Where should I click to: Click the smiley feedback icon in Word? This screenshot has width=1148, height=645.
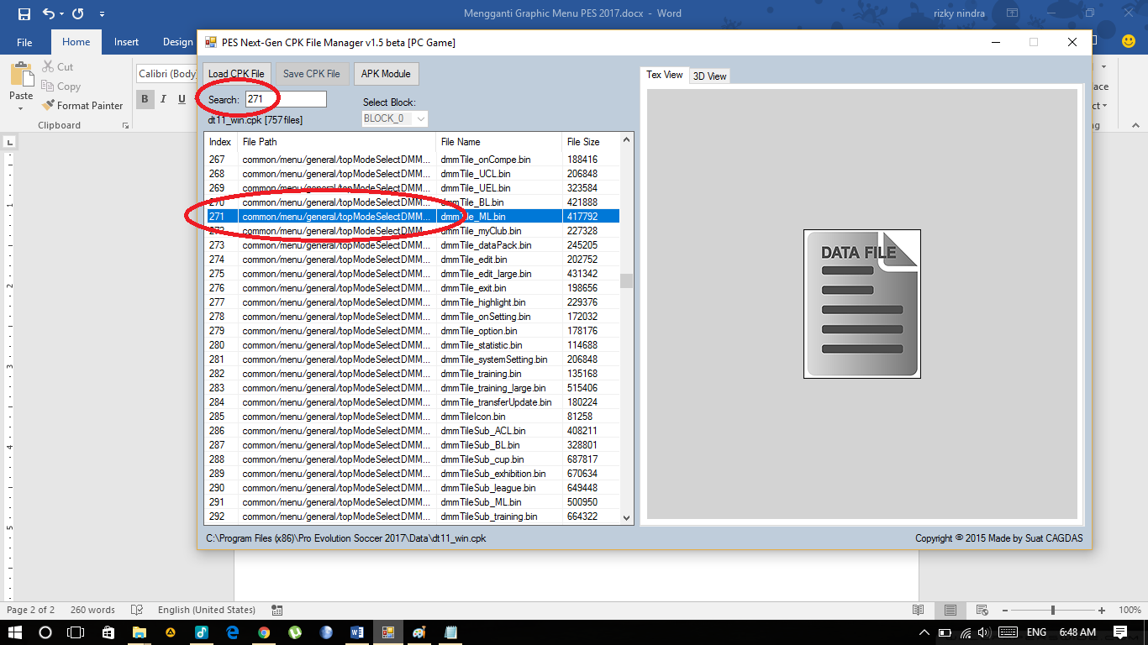[x=1129, y=41]
